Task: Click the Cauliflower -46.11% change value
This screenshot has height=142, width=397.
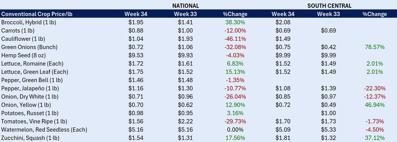Action: click(235, 39)
